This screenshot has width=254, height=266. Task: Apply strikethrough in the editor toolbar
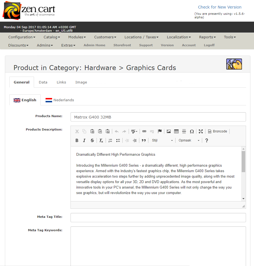pyautogui.click(x=92, y=140)
